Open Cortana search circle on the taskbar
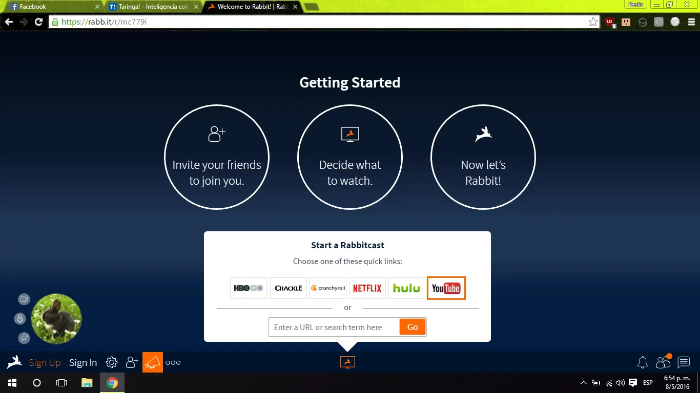Image resolution: width=700 pixels, height=393 pixels. point(37,383)
